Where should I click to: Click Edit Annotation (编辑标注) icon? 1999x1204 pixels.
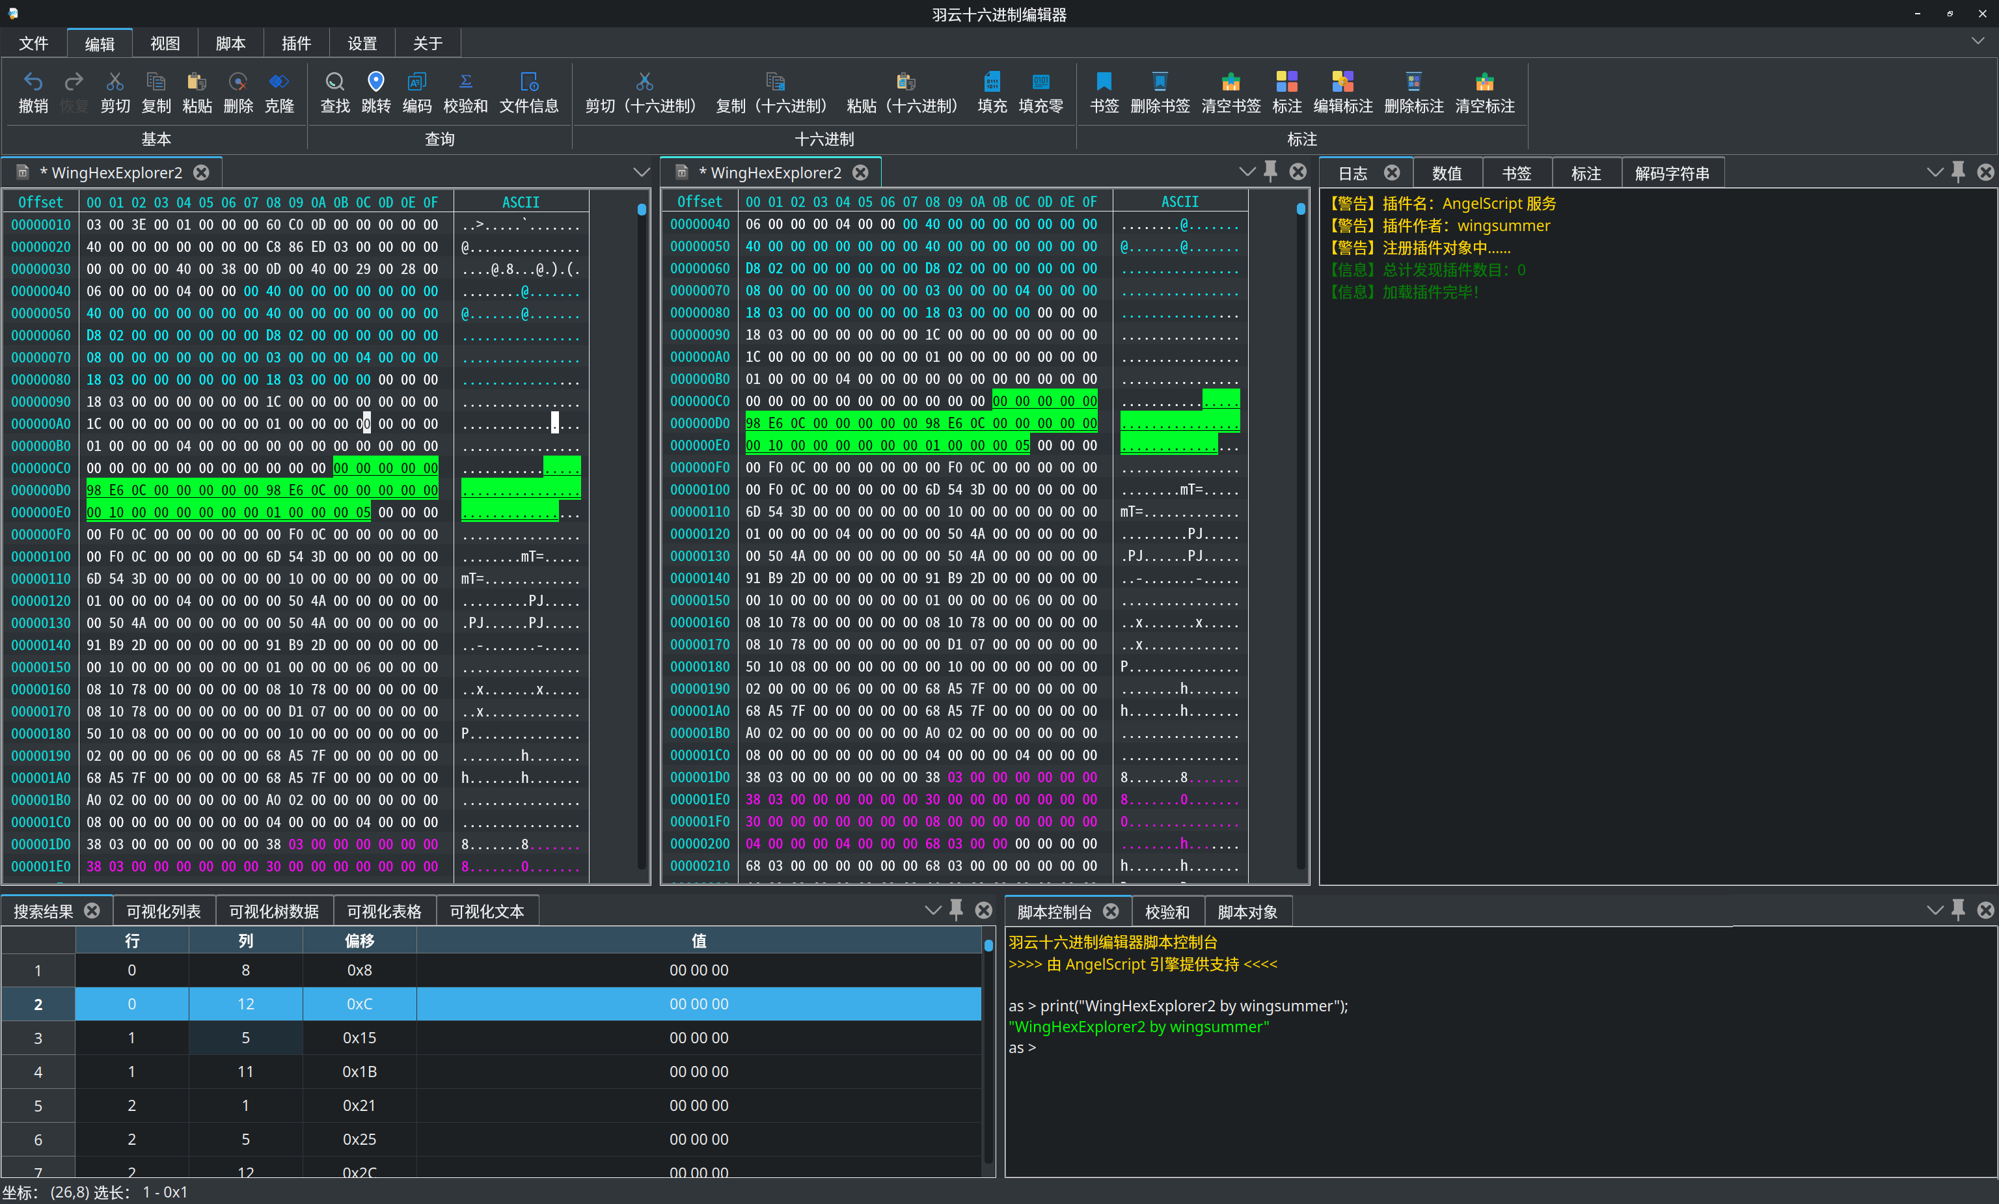pos(1342,82)
